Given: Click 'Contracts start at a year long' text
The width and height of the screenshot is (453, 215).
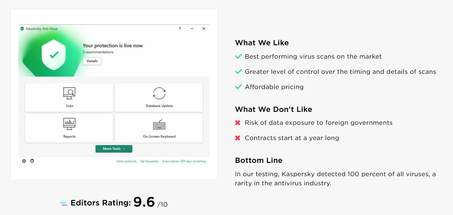Looking at the screenshot, I should point(292,138).
